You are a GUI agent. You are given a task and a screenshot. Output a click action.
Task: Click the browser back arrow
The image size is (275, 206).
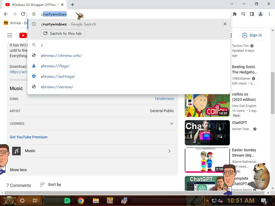[x=6, y=14]
